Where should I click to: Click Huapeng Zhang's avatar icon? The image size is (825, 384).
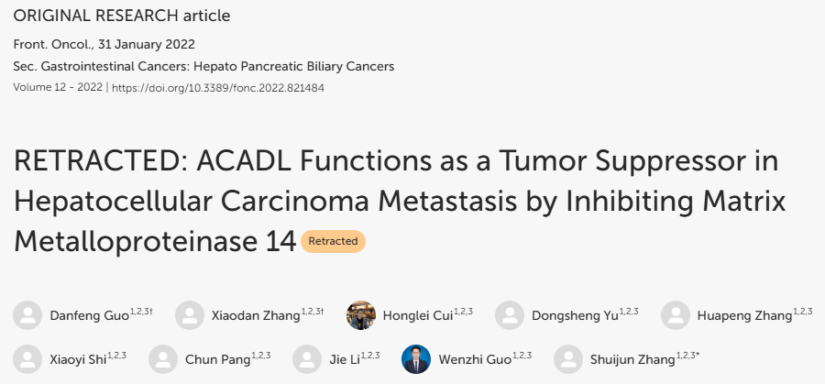[676, 315]
